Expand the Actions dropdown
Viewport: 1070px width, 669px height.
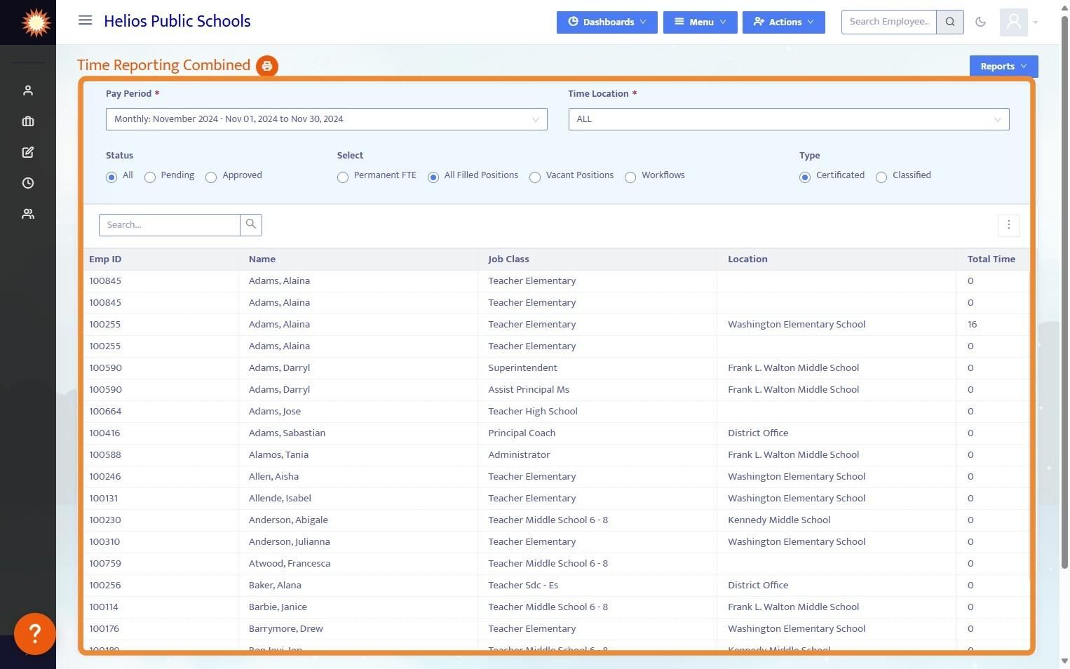[x=784, y=22]
